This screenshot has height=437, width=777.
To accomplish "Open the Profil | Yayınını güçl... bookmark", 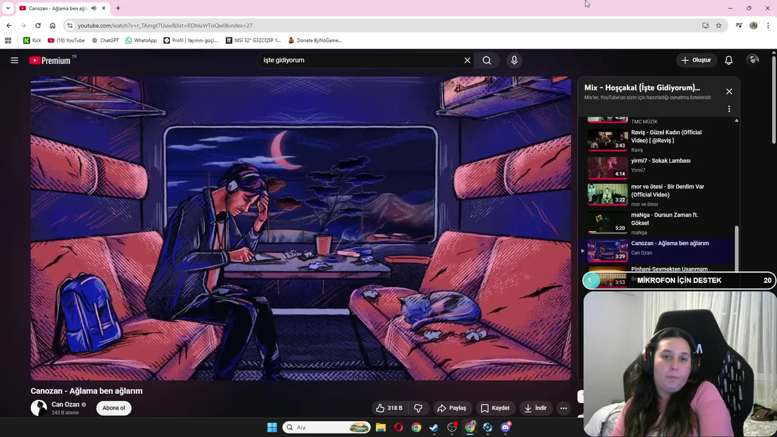I will (x=190, y=41).
